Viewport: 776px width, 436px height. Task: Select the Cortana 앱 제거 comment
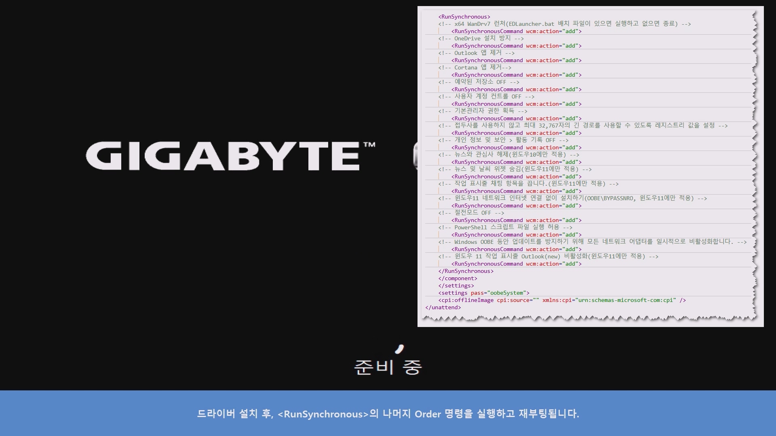pos(474,67)
